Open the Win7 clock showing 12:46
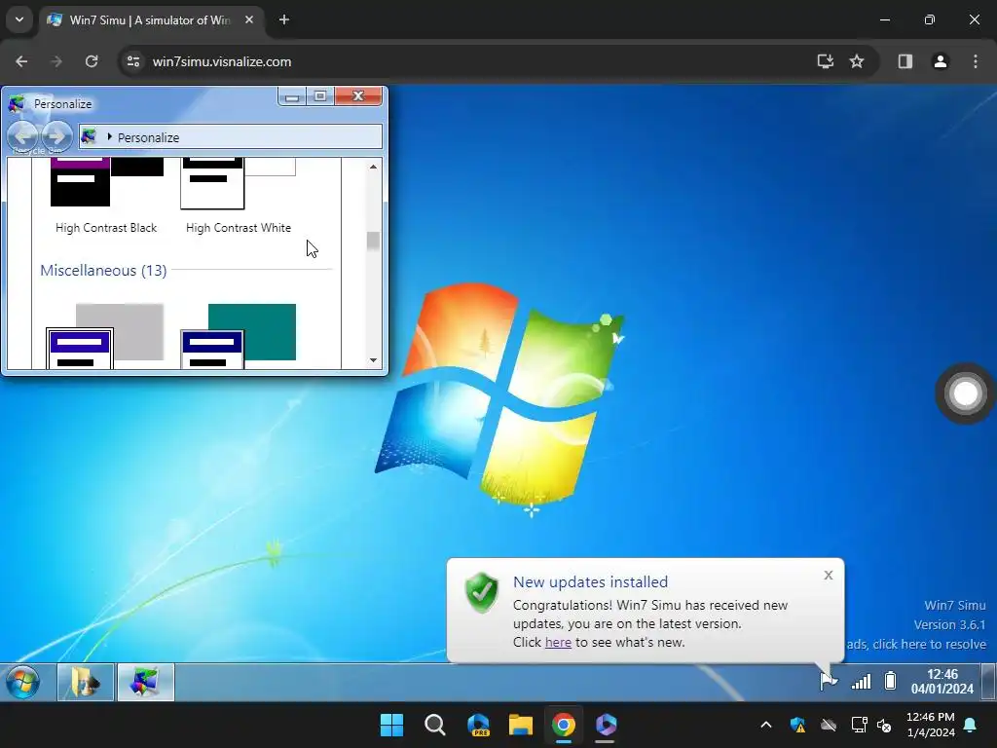Viewport: 997px width, 748px height. tap(942, 681)
